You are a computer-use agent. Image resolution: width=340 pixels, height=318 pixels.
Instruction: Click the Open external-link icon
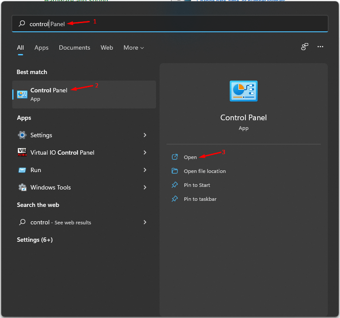pos(175,157)
